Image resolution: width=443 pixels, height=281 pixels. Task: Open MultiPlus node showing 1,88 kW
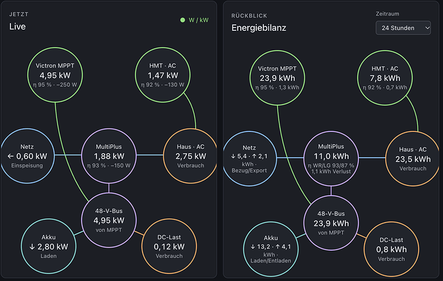click(109, 156)
